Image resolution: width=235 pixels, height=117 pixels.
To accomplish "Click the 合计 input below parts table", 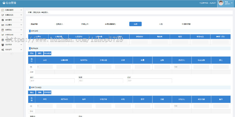I will pos(52,81).
